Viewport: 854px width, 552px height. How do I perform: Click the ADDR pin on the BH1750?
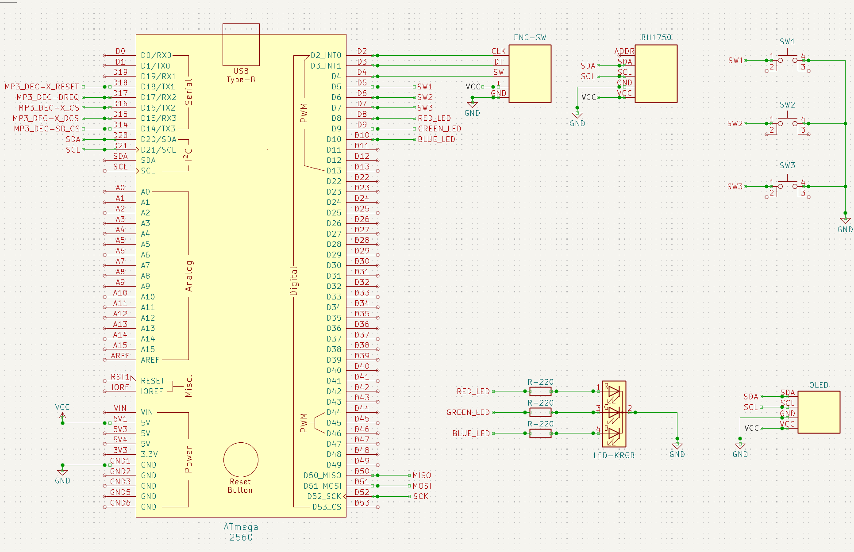625,51
